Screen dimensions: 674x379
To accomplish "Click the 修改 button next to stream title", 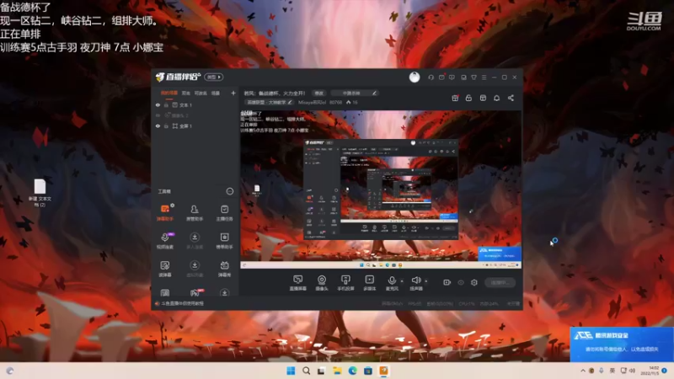I will tap(319, 93).
